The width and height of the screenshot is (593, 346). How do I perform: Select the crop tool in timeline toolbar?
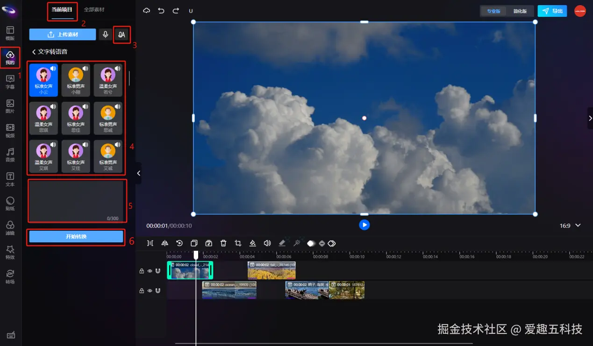click(x=238, y=243)
